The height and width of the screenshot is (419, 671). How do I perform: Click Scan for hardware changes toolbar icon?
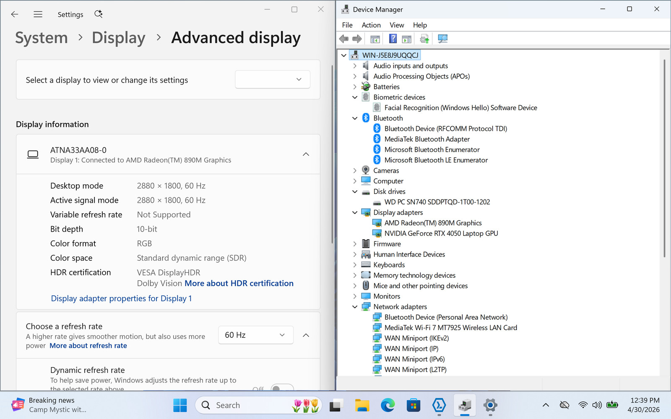pos(442,39)
